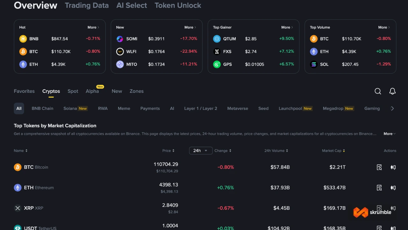Click the BTC coin icon in Hot card
The image size is (408, 230).
[23, 51]
